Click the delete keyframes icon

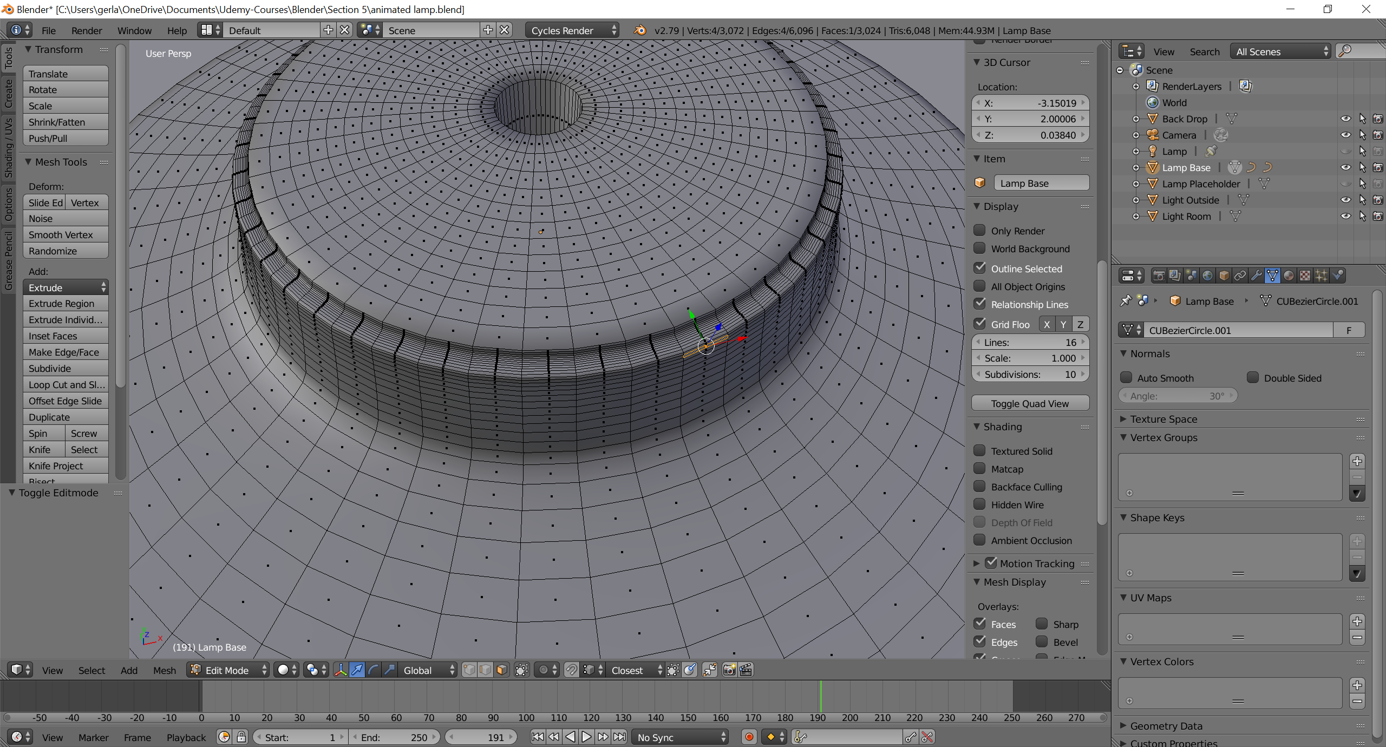click(x=927, y=737)
